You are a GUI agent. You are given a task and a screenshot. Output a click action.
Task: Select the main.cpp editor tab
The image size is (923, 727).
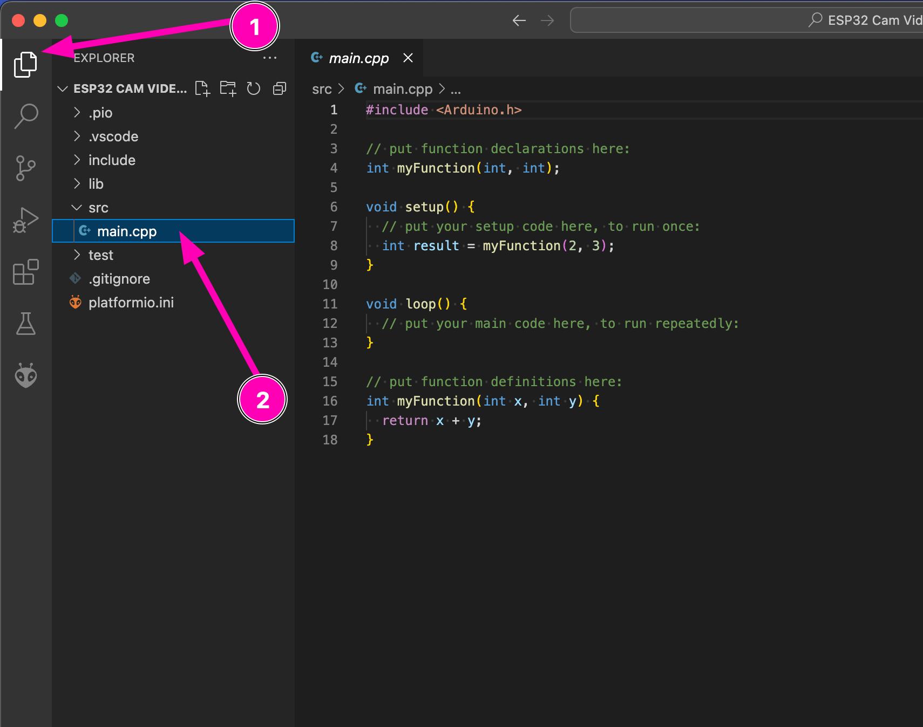pos(359,58)
